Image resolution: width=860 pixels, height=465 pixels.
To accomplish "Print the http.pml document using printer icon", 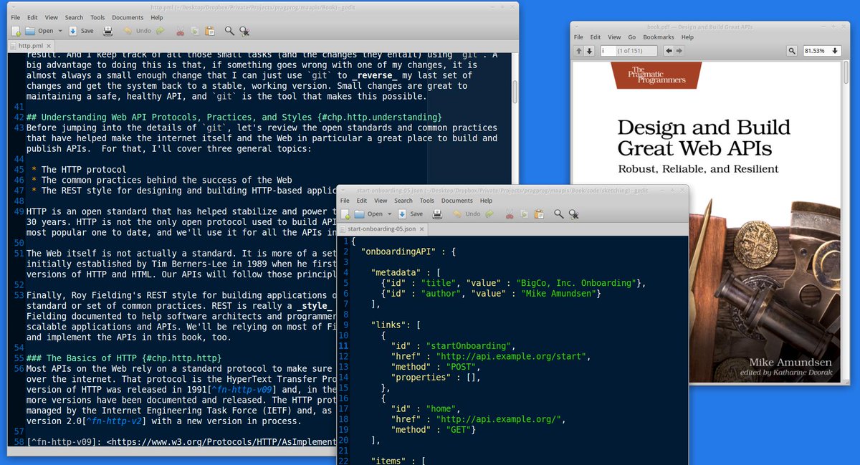I will tap(108, 31).
